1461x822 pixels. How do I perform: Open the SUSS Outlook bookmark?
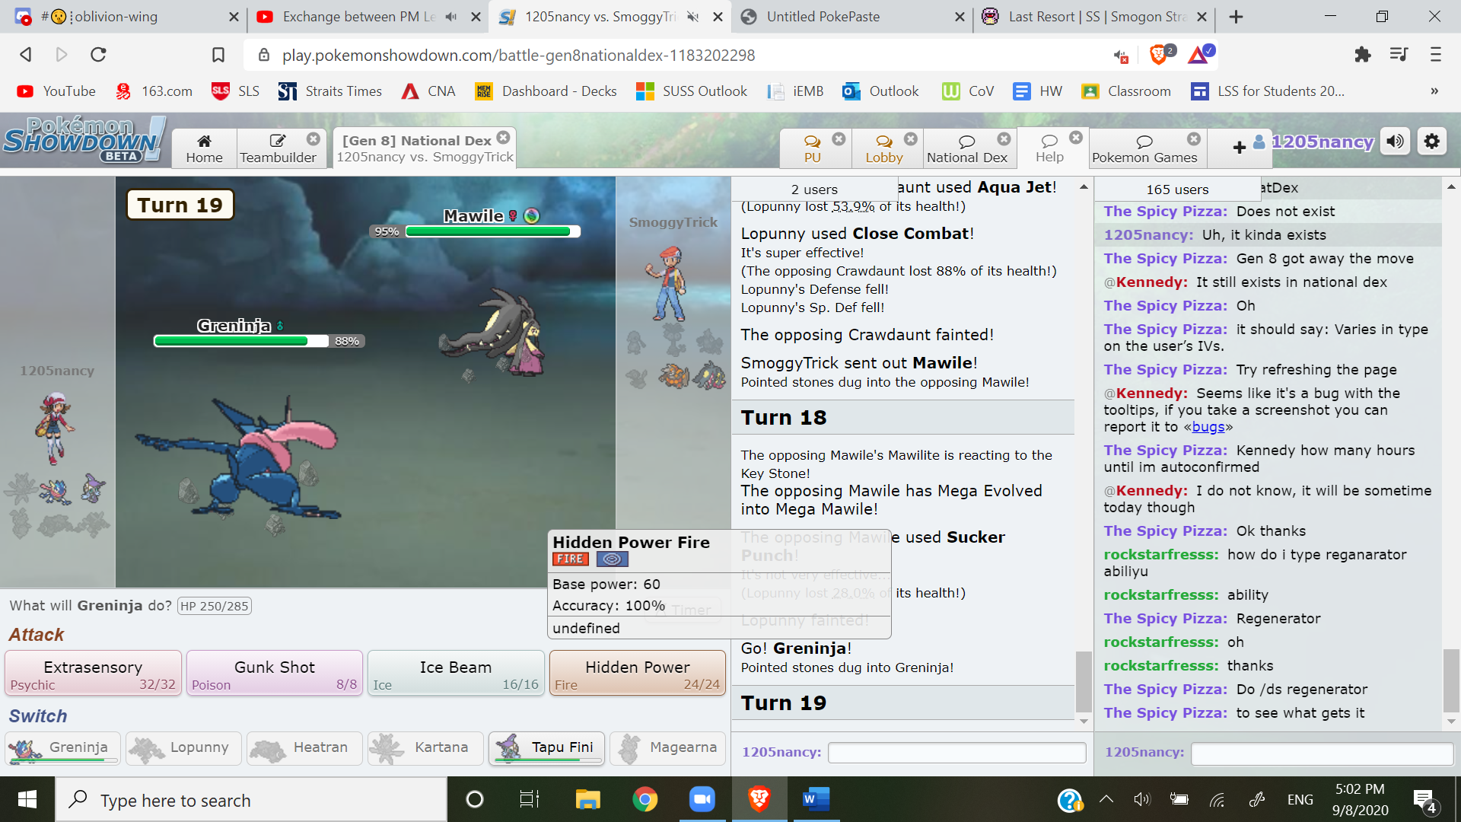pyautogui.click(x=692, y=91)
